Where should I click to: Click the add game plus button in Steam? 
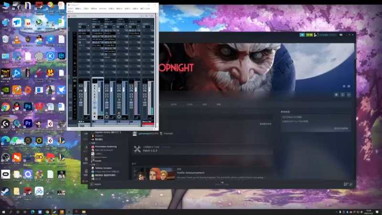click(92, 184)
